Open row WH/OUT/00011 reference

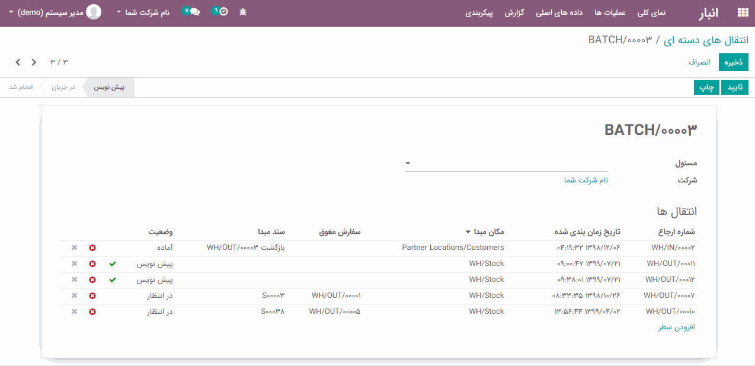click(x=671, y=264)
